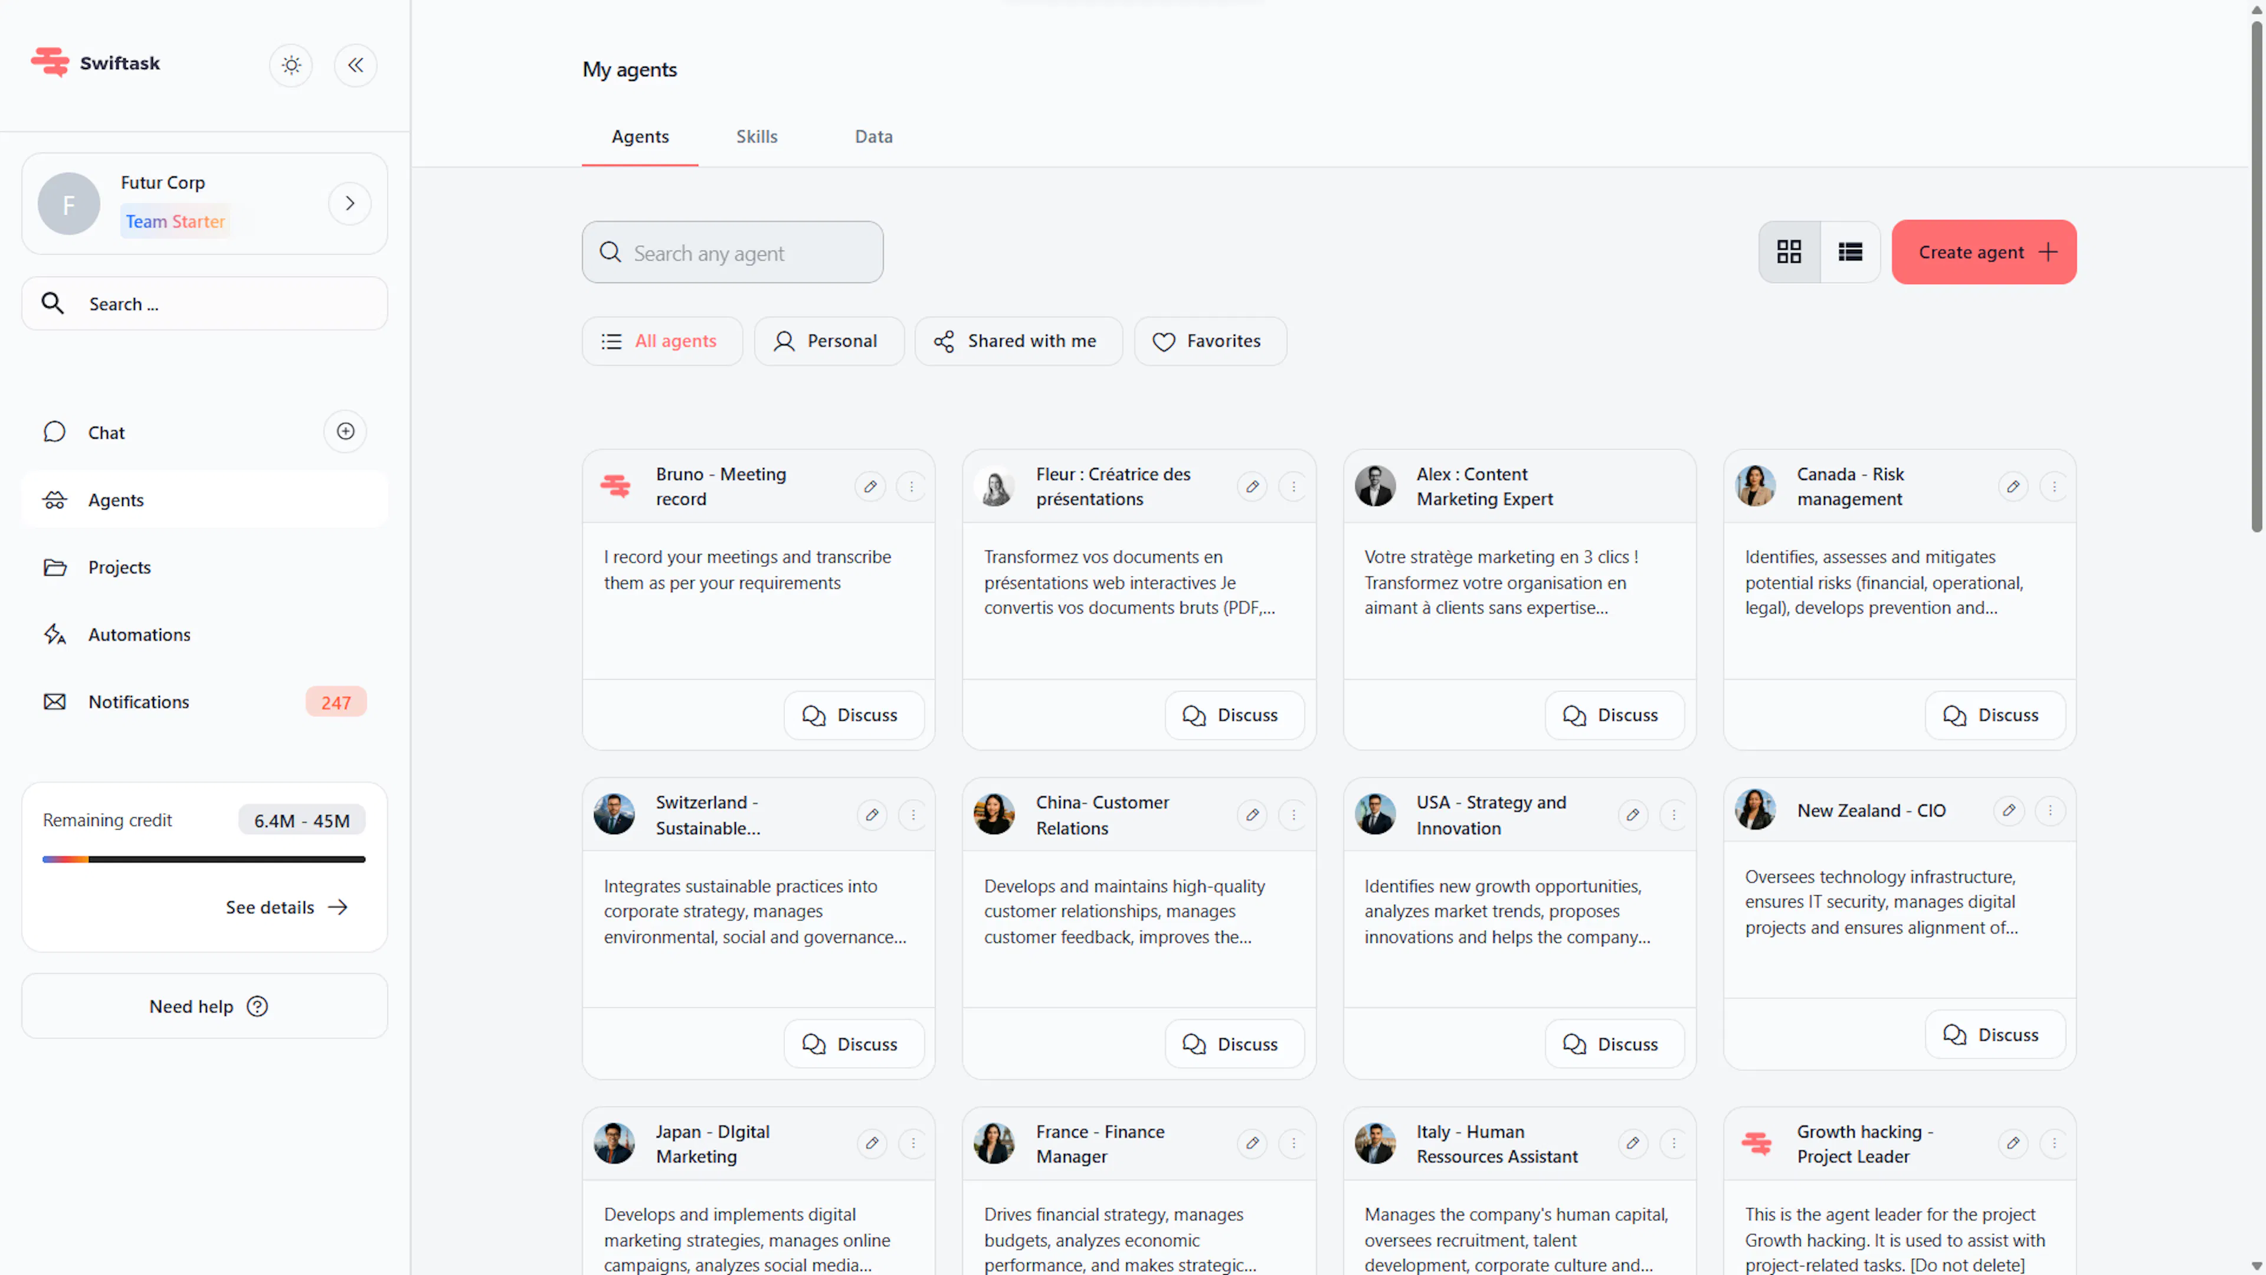Viewport: 2266px width, 1275px height.
Task: Filter by Personal agents
Action: pyautogui.click(x=828, y=341)
